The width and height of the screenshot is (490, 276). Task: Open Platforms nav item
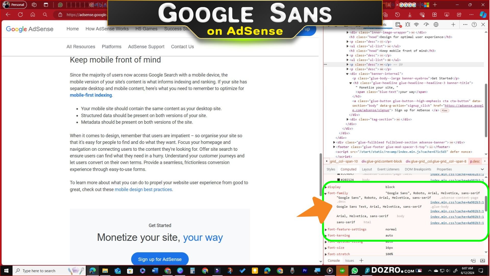(112, 47)
